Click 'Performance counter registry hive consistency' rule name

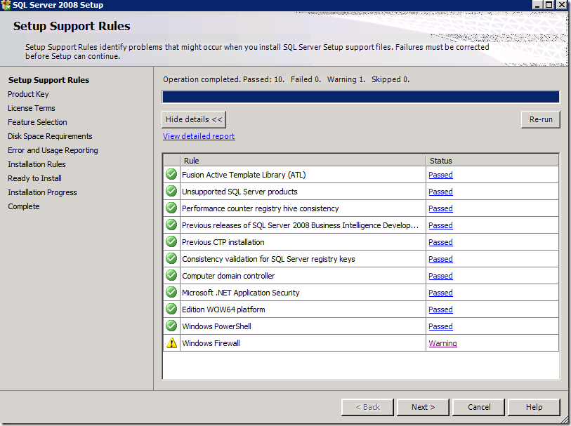(x=261, y=208)
